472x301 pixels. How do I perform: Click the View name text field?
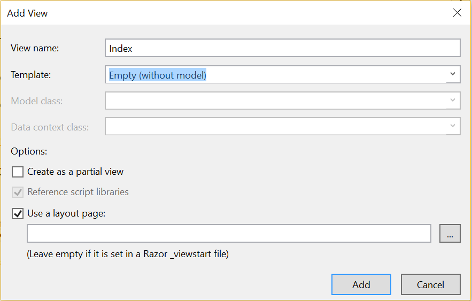tap(282, 48)
